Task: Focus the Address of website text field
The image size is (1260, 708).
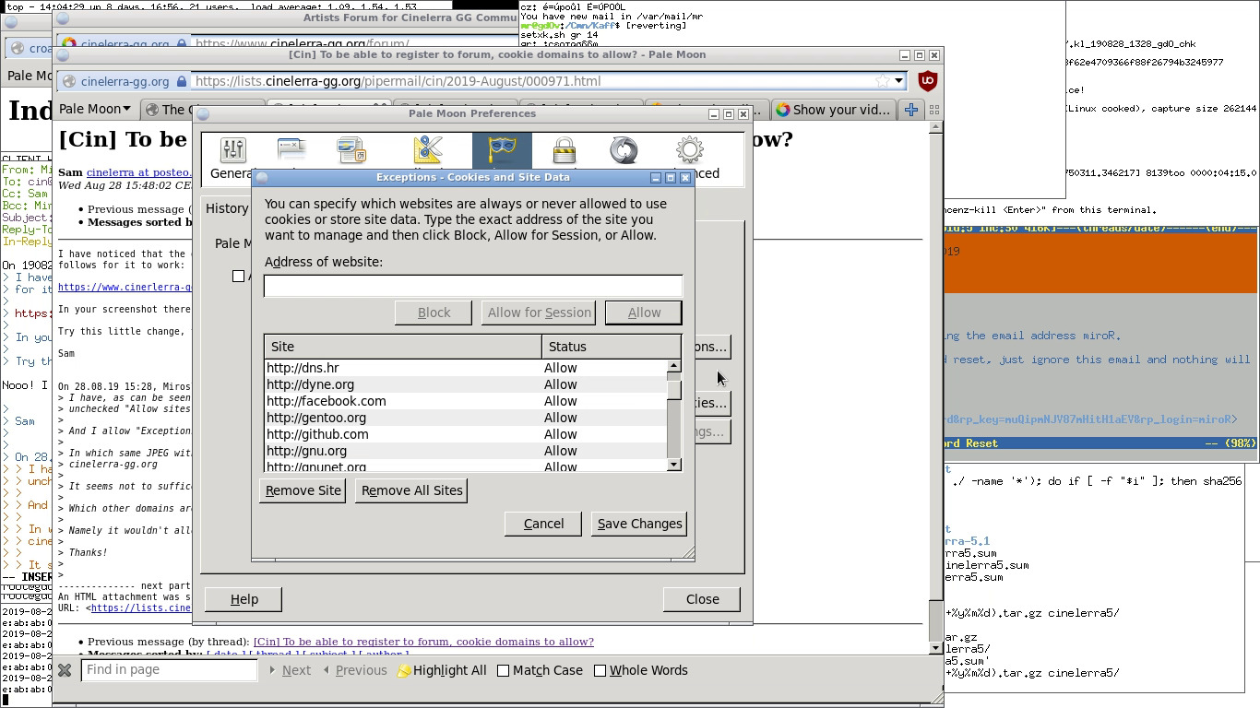Action: click(x=472, y=286)
